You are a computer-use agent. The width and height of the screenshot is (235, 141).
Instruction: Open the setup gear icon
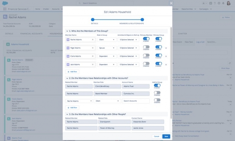click(219, 3)
